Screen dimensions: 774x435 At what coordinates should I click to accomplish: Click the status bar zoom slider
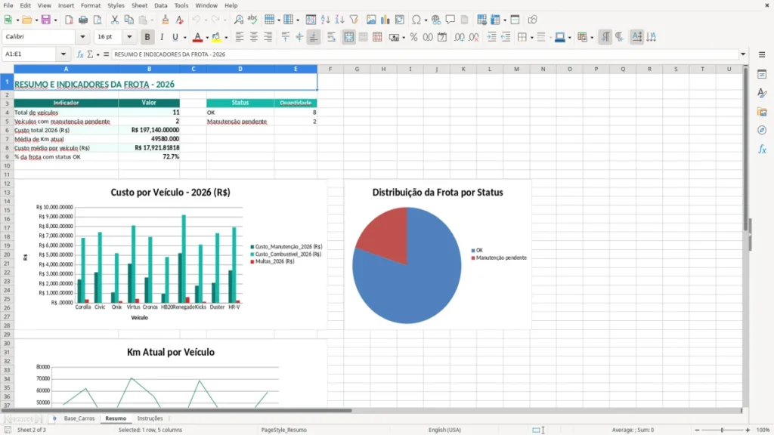722,430
